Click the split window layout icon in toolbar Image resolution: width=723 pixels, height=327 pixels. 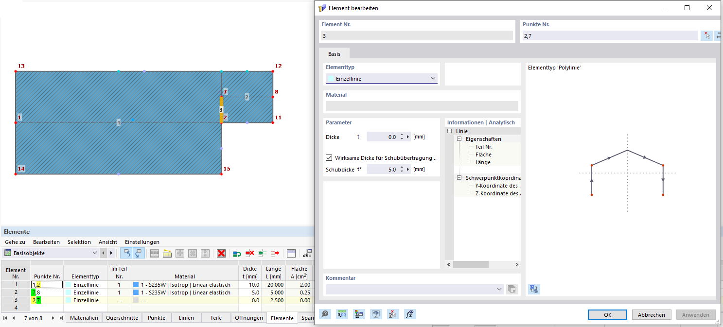[291, 253]
